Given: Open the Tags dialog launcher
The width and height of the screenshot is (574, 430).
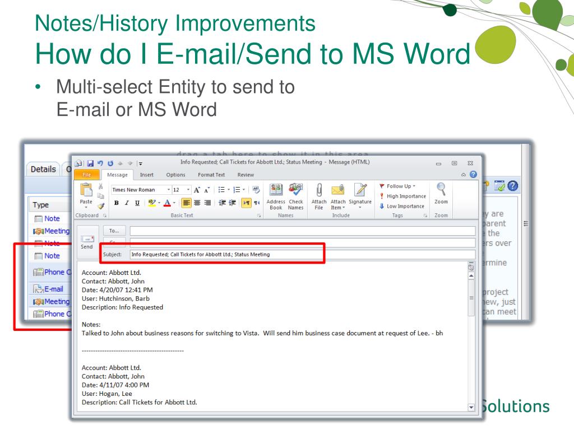Looking at the screenshot, I should 425,216.
